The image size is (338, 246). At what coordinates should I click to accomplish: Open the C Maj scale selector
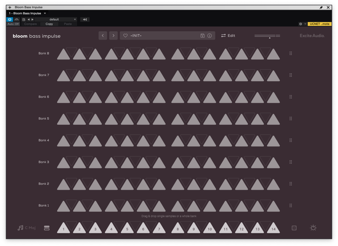27,228
